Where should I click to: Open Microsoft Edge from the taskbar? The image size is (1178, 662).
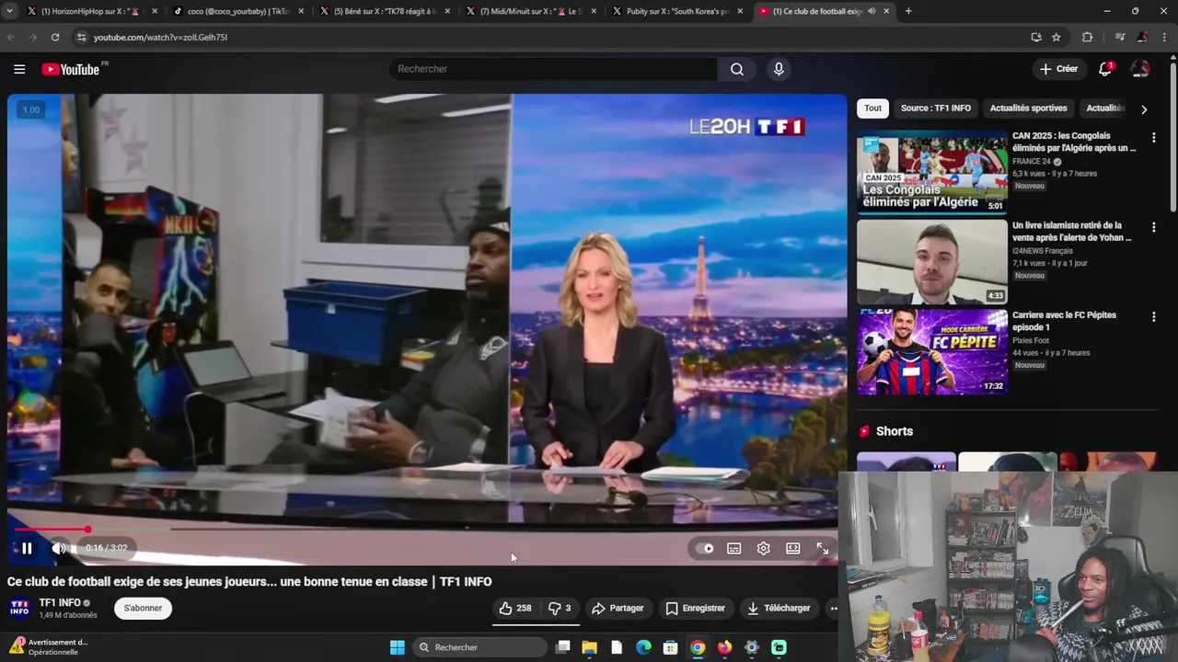(x=643, y=647)
